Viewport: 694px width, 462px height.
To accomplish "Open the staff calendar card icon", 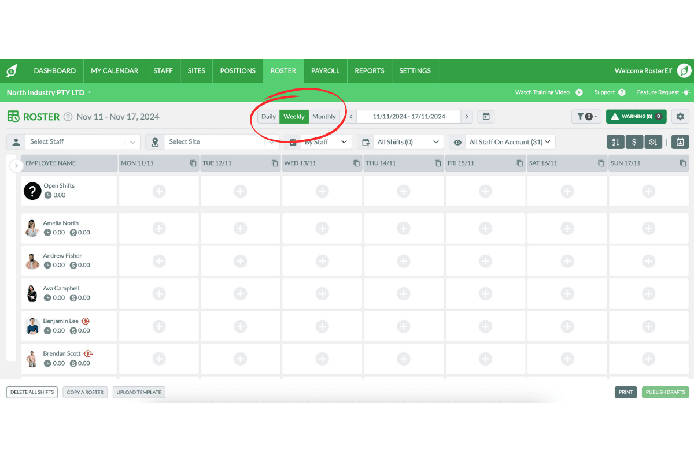I will pos(680,141).
